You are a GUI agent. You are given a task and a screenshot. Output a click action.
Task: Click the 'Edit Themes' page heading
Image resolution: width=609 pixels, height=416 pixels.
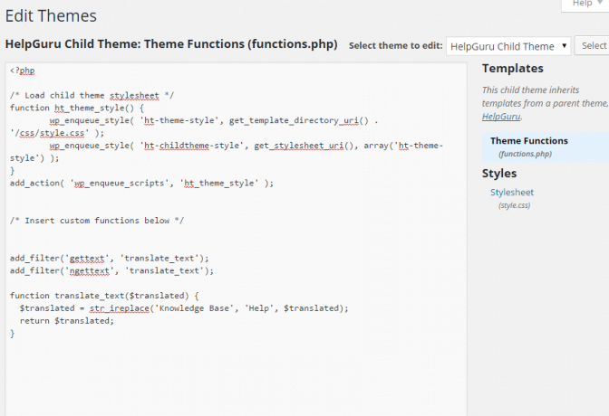[51, 16]
